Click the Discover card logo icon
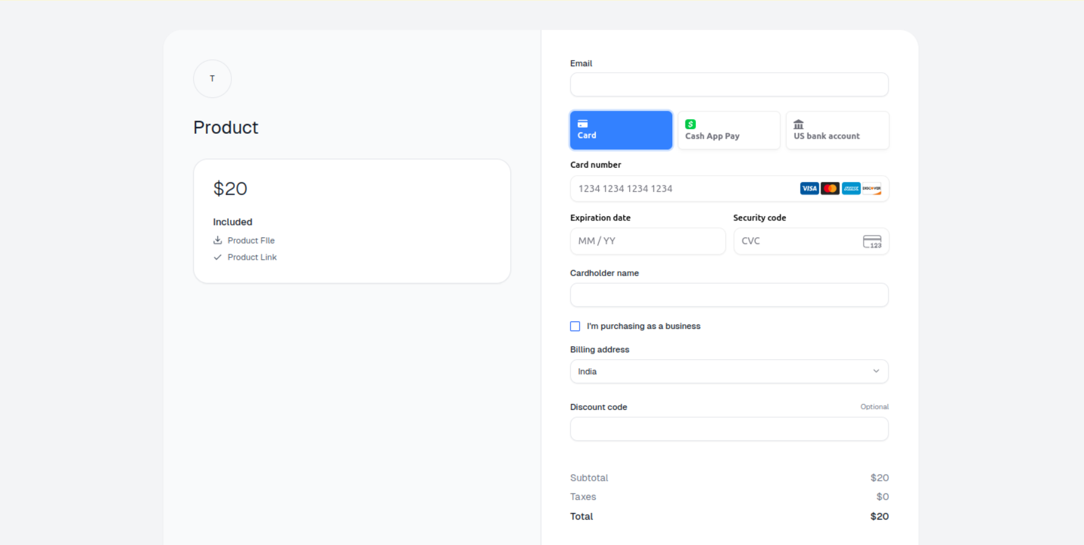1084x545 pixels. point(871,188)
